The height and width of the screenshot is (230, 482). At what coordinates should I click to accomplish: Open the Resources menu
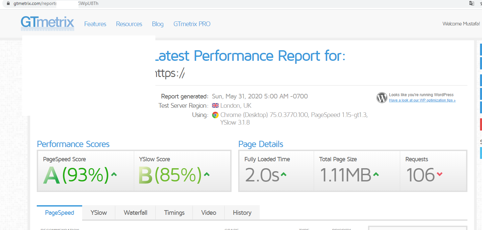click(129, 24)
